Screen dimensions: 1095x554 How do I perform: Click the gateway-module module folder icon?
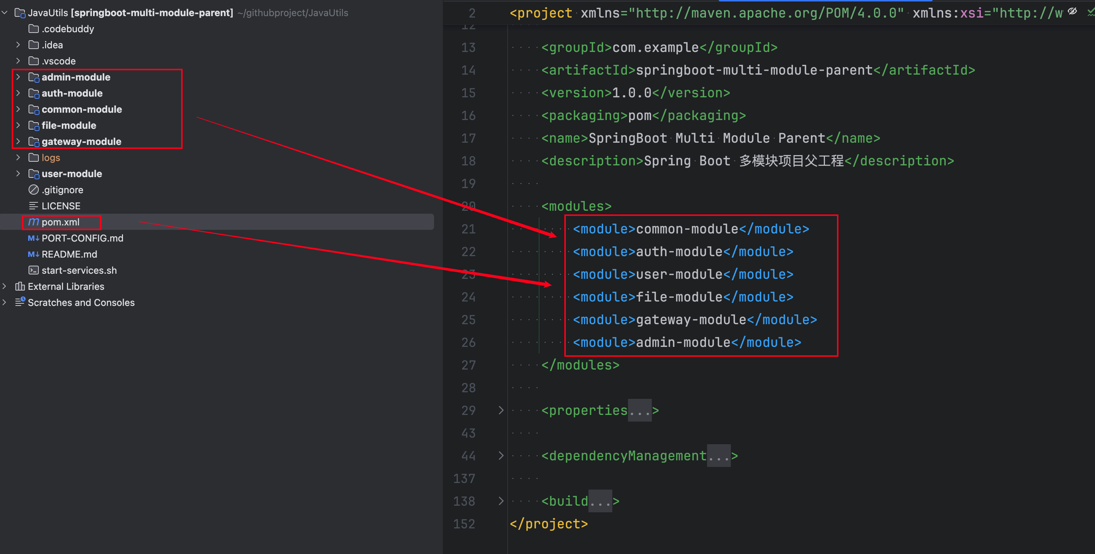(34, 142)
